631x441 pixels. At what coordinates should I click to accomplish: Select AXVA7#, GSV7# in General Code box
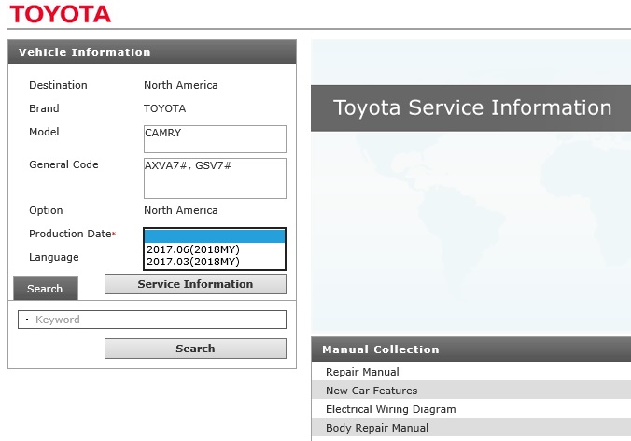click(188, 165)
